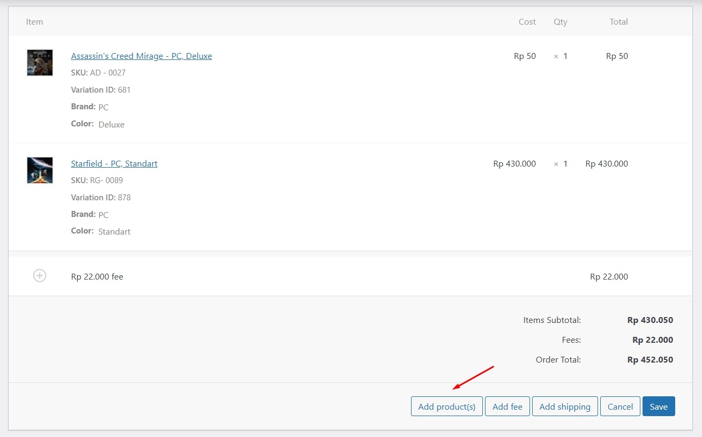Click the Add fee button
The width and height of the screenshot is (702, 437).
coord(507,406)
